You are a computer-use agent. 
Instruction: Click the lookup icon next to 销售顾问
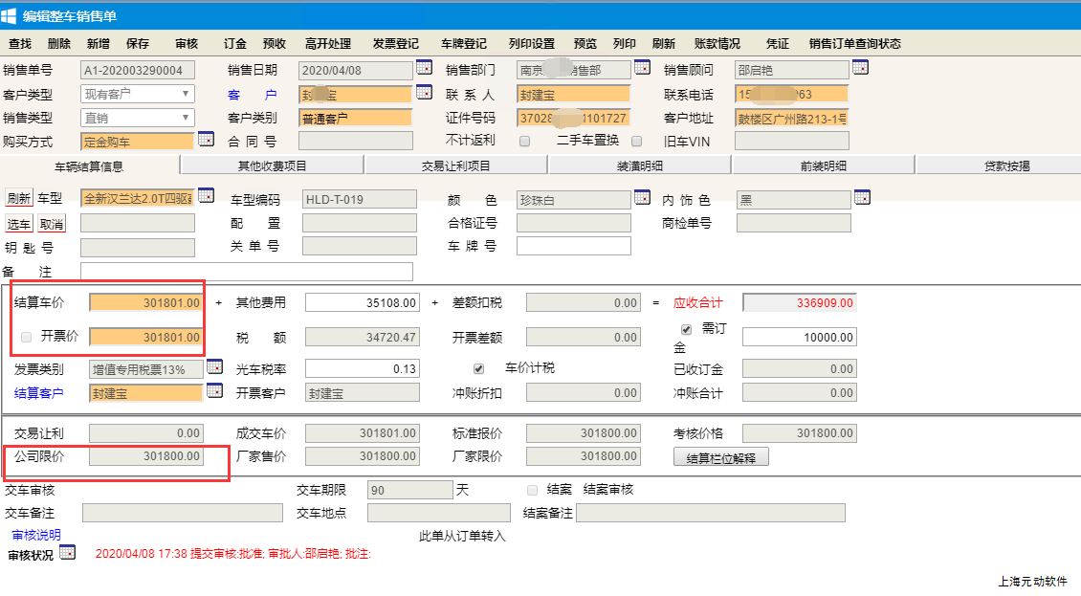pyautogui.click(x=860, y=68)
